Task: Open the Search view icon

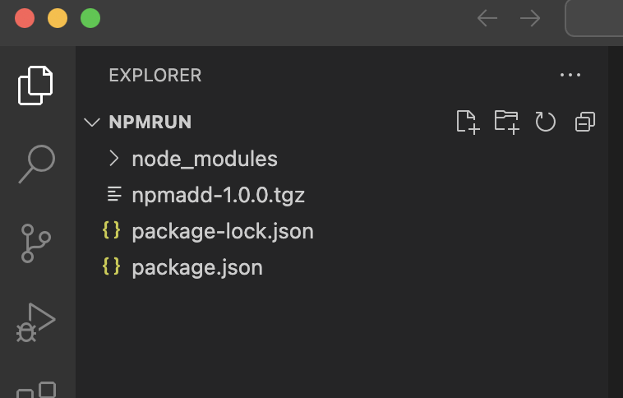Action: click(x=36, y=164)
